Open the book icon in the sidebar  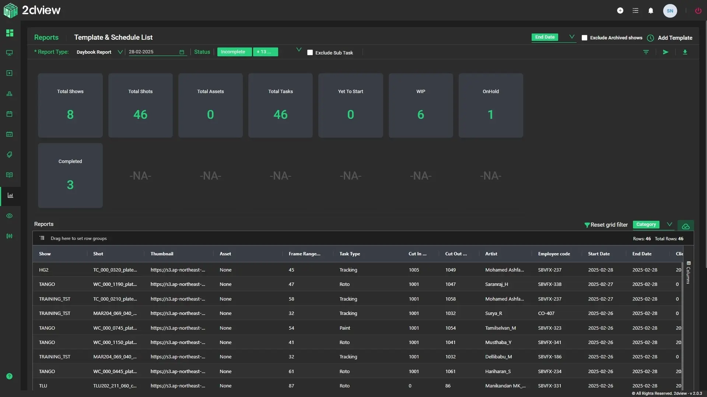pyautogui.click(x=10, y=175)
